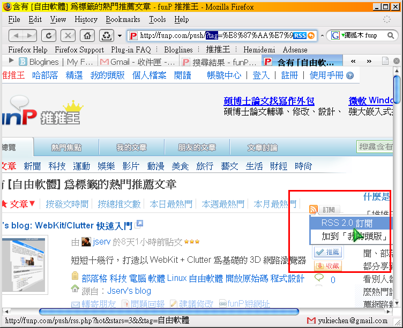Open the 碩博士論文找寫作外包 ad link
The width and height of the screenshot is (403, 328).
click(269, 101)
